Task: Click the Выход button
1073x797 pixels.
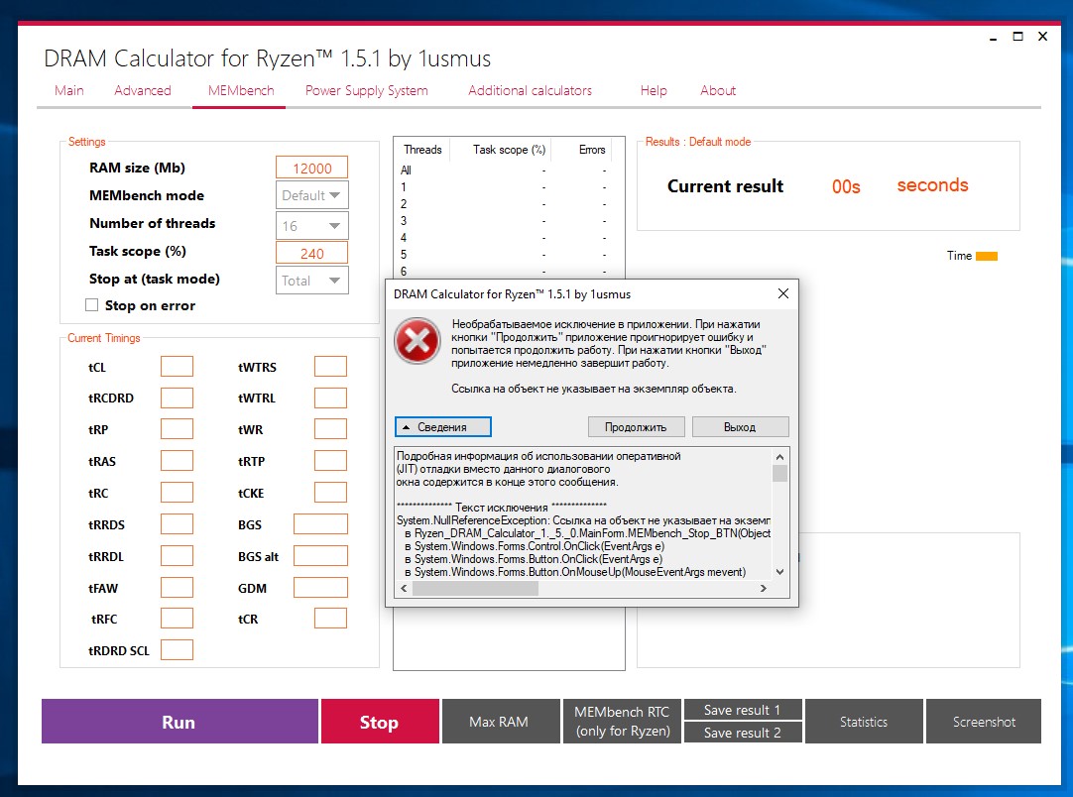Action: click(741, 427)
